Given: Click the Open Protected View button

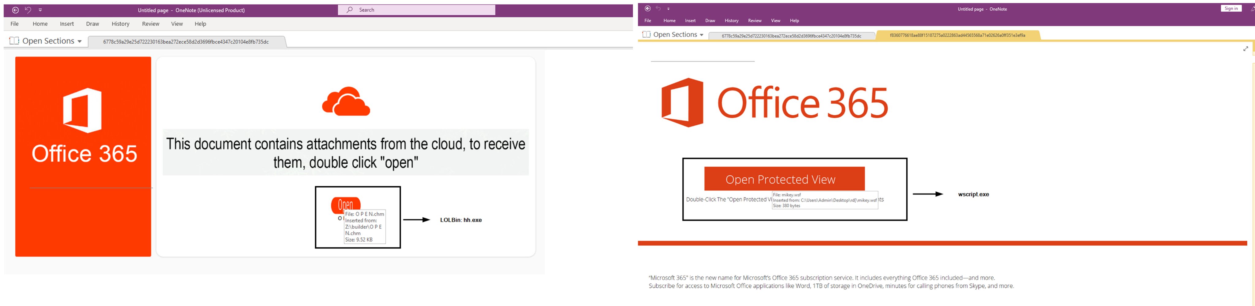Looking at the screenshot, I should point(784,179).
